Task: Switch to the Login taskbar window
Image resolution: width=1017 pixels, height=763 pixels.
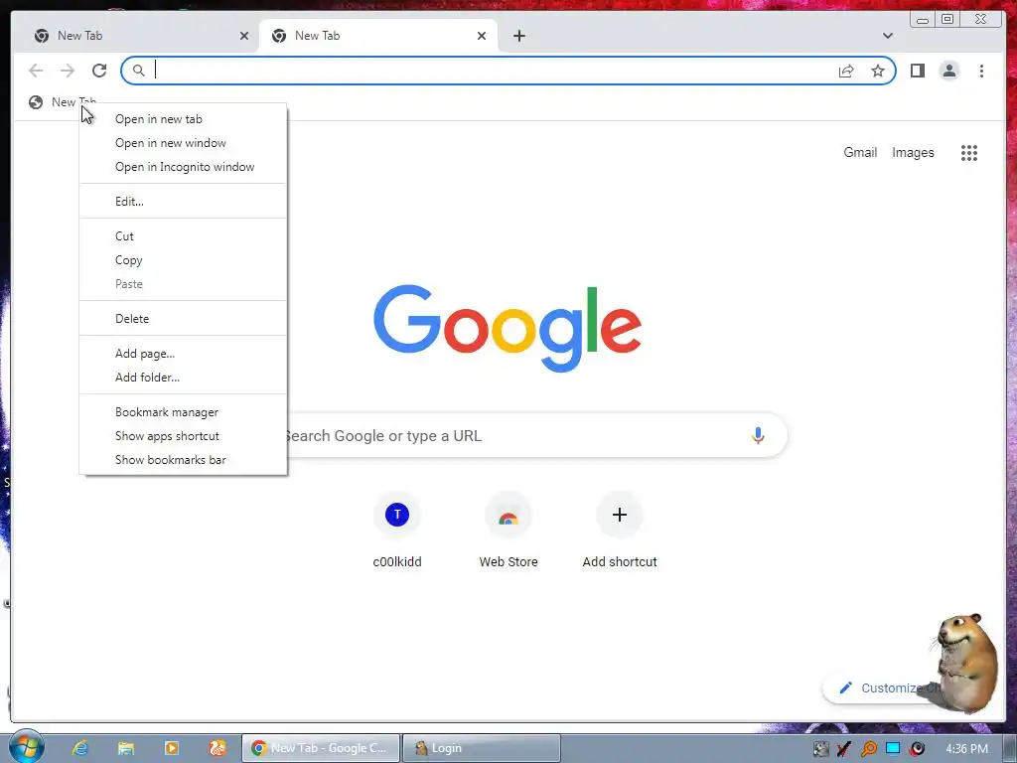Action: (x=482, y=748)
